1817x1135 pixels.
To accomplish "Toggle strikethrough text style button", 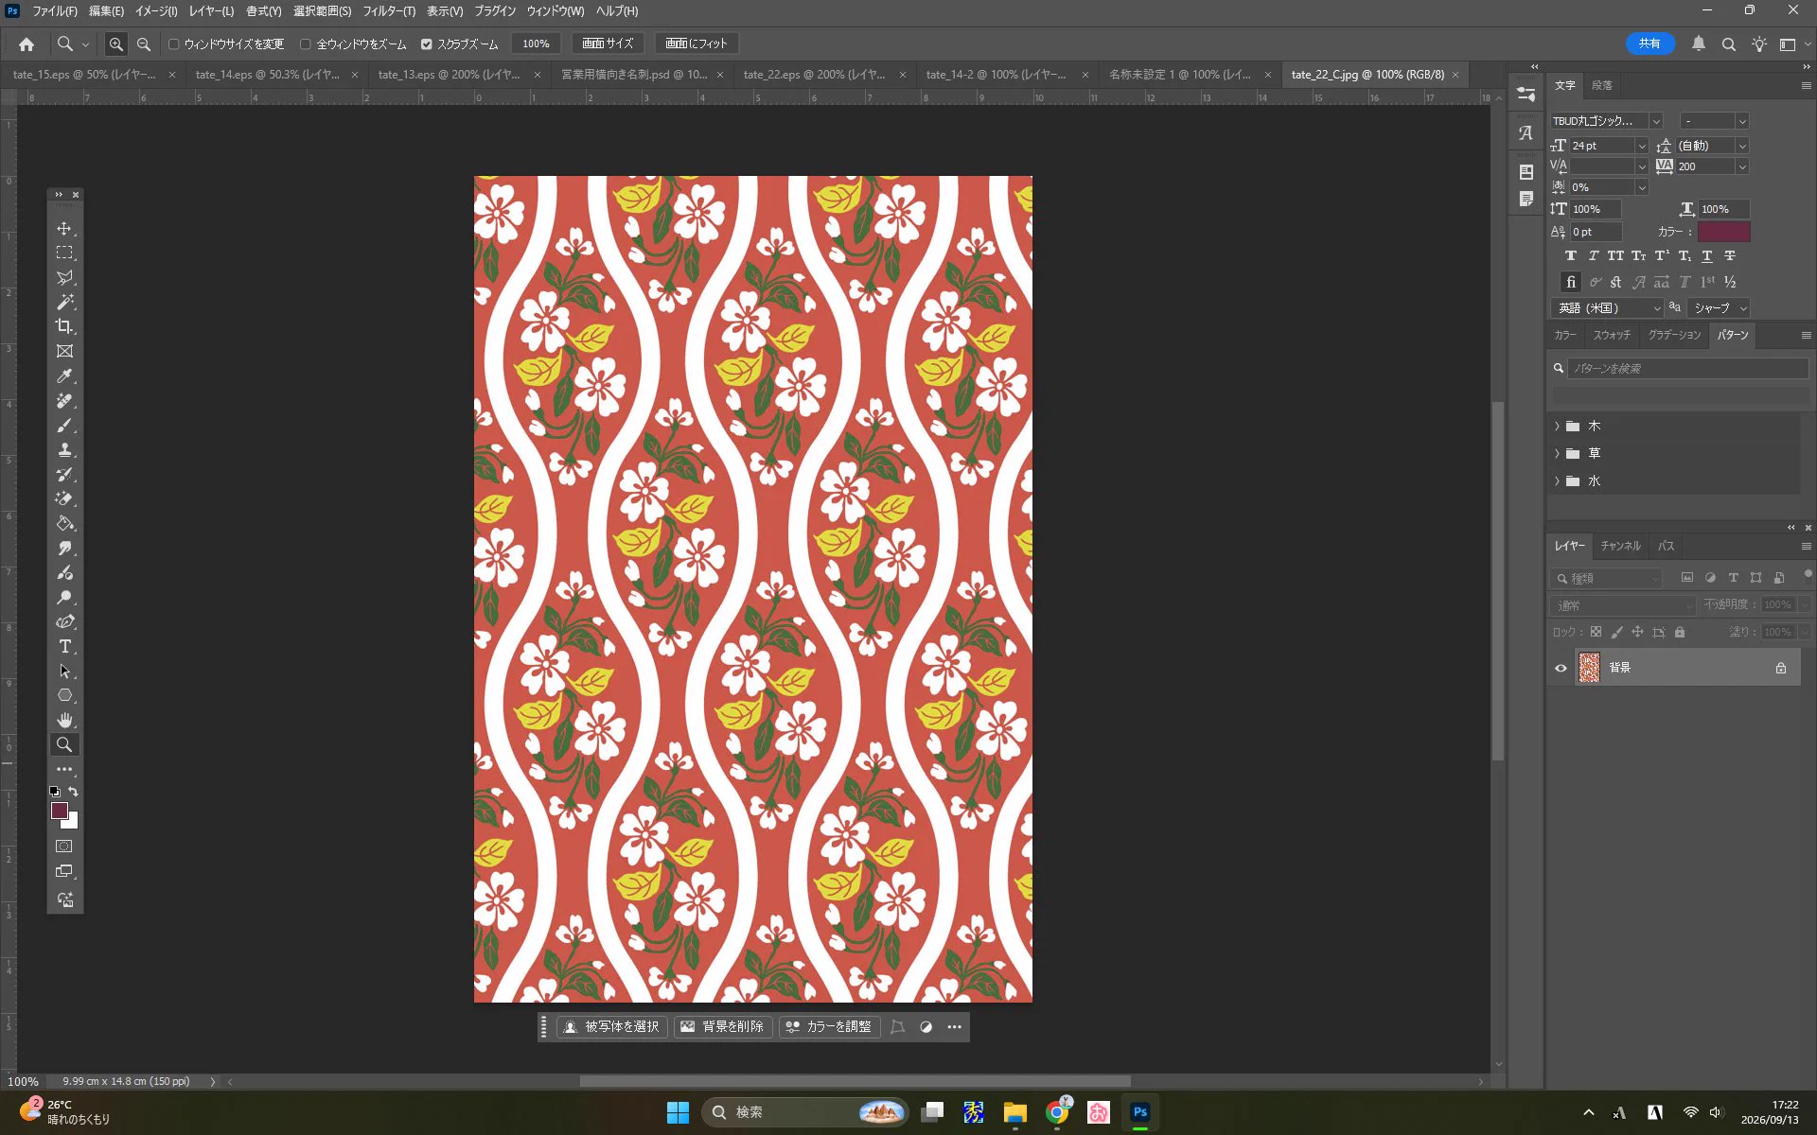I will (1729, 256).
